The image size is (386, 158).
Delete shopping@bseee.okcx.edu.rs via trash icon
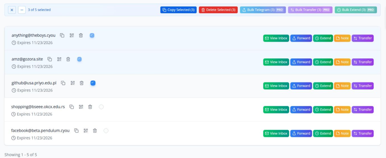[x=90, y=107]
